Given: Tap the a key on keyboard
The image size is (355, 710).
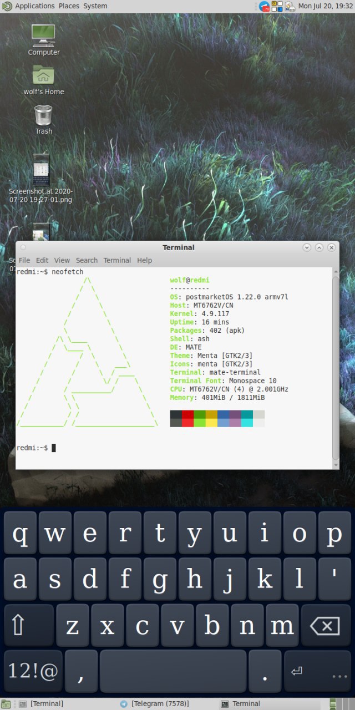Looking at the screenshot, I should coord(20,580).
